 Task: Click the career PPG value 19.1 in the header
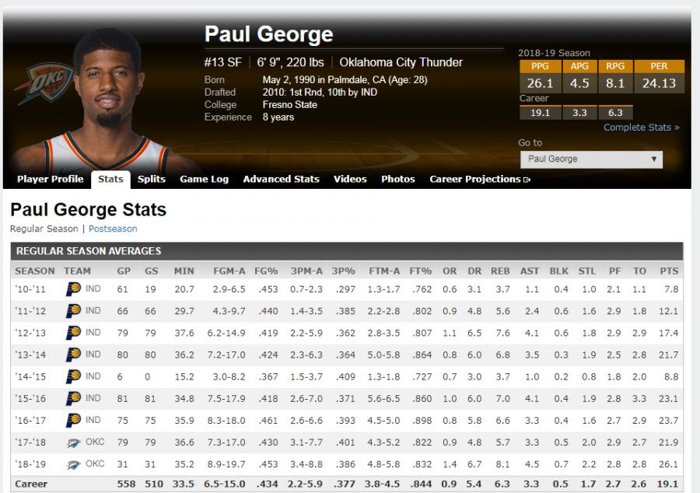click(541, 113)
